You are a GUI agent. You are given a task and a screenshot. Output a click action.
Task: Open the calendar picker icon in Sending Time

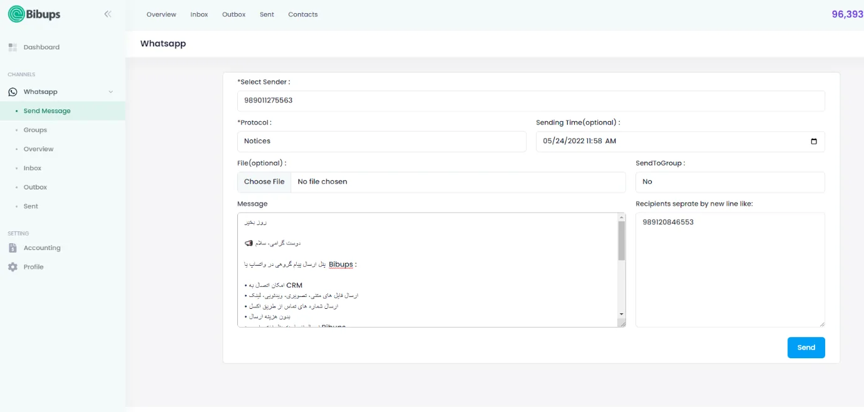pos(814,141)
